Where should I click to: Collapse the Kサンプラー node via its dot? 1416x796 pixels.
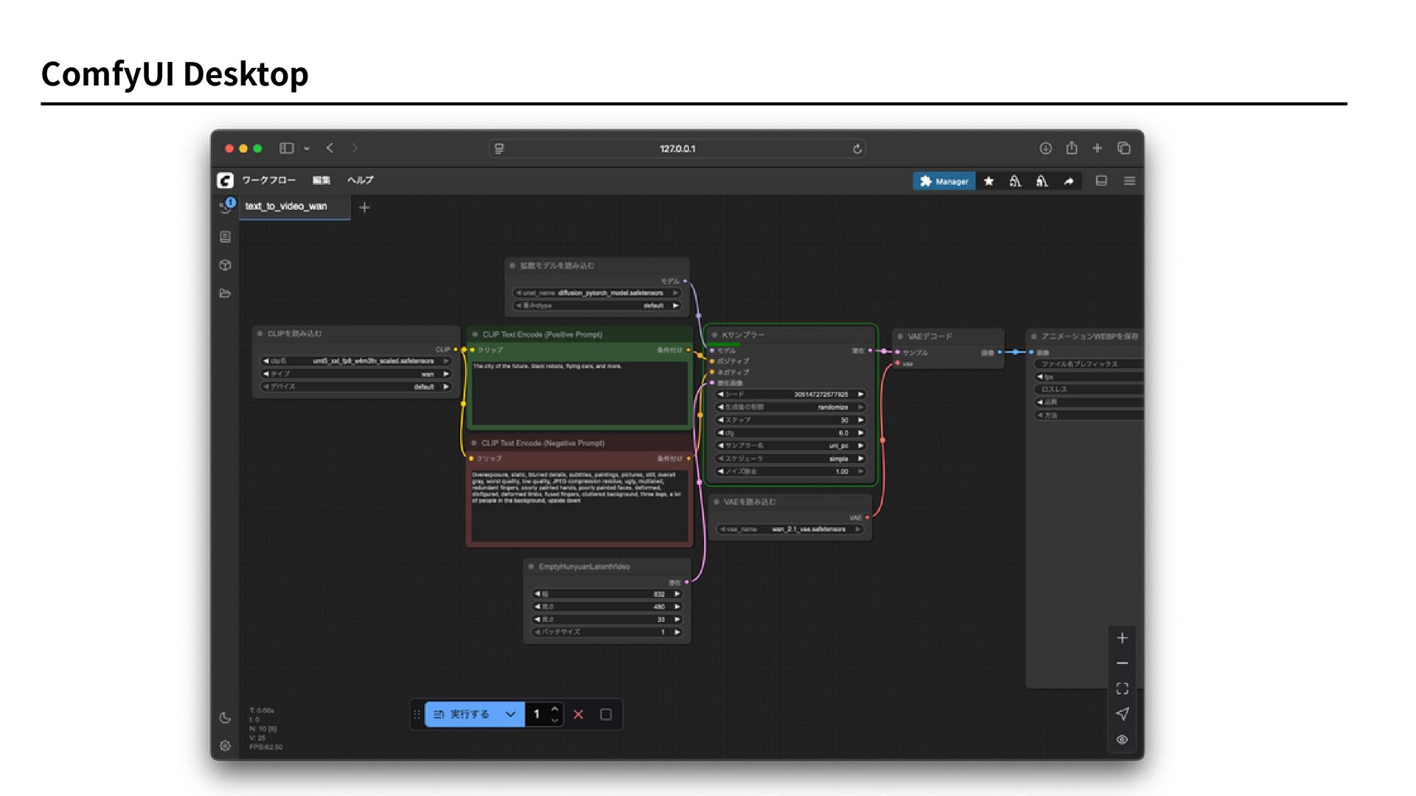(714, 335)
